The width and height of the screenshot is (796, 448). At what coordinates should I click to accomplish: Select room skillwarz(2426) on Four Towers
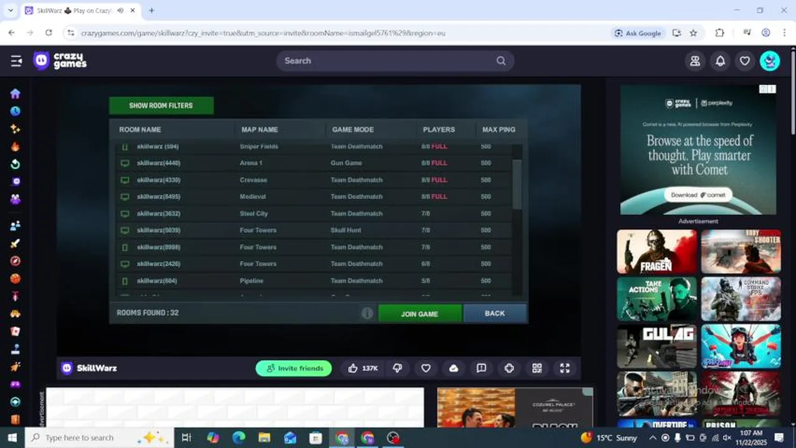pos(315,264)
